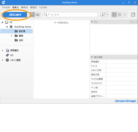
Task: Toggle the side panel layout icon
Action: (x=133, y=15)
